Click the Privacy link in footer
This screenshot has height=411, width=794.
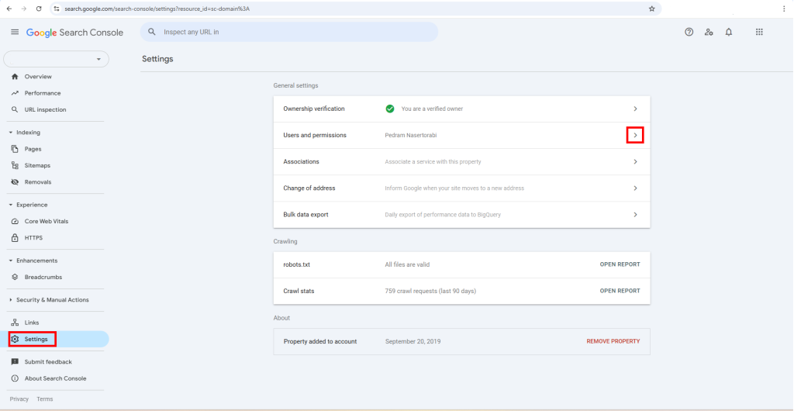point(19,399)
